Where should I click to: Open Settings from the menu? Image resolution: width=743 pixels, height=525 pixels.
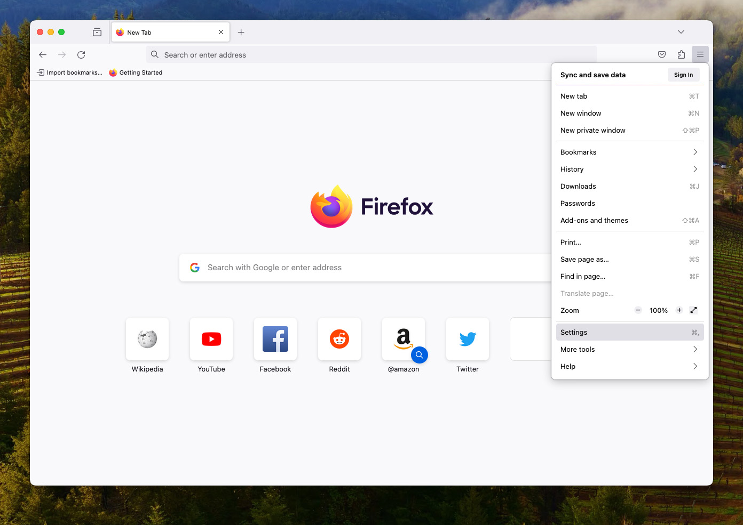pos(630,333)
